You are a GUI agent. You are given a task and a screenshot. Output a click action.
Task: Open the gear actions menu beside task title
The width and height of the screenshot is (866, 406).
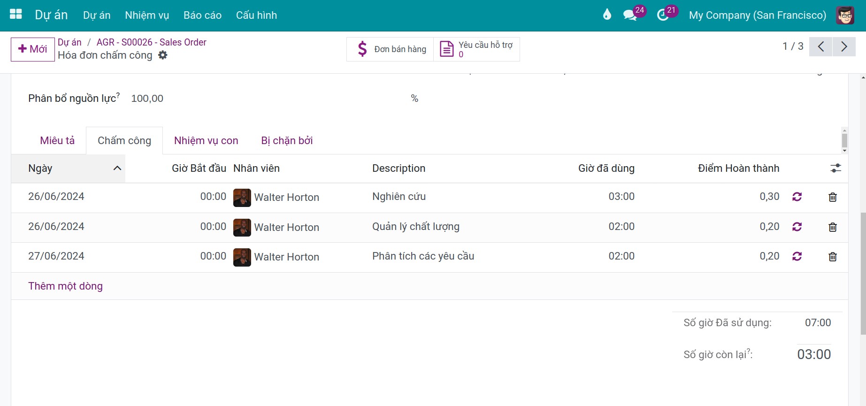pos(163,55)
